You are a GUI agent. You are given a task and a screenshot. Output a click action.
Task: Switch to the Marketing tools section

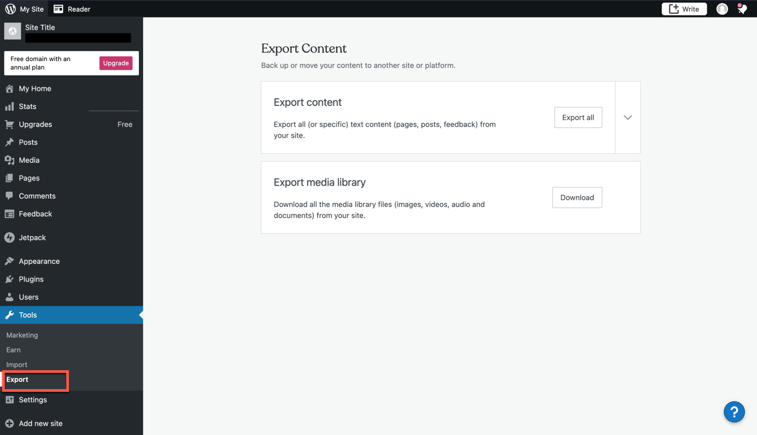point(22,335)
